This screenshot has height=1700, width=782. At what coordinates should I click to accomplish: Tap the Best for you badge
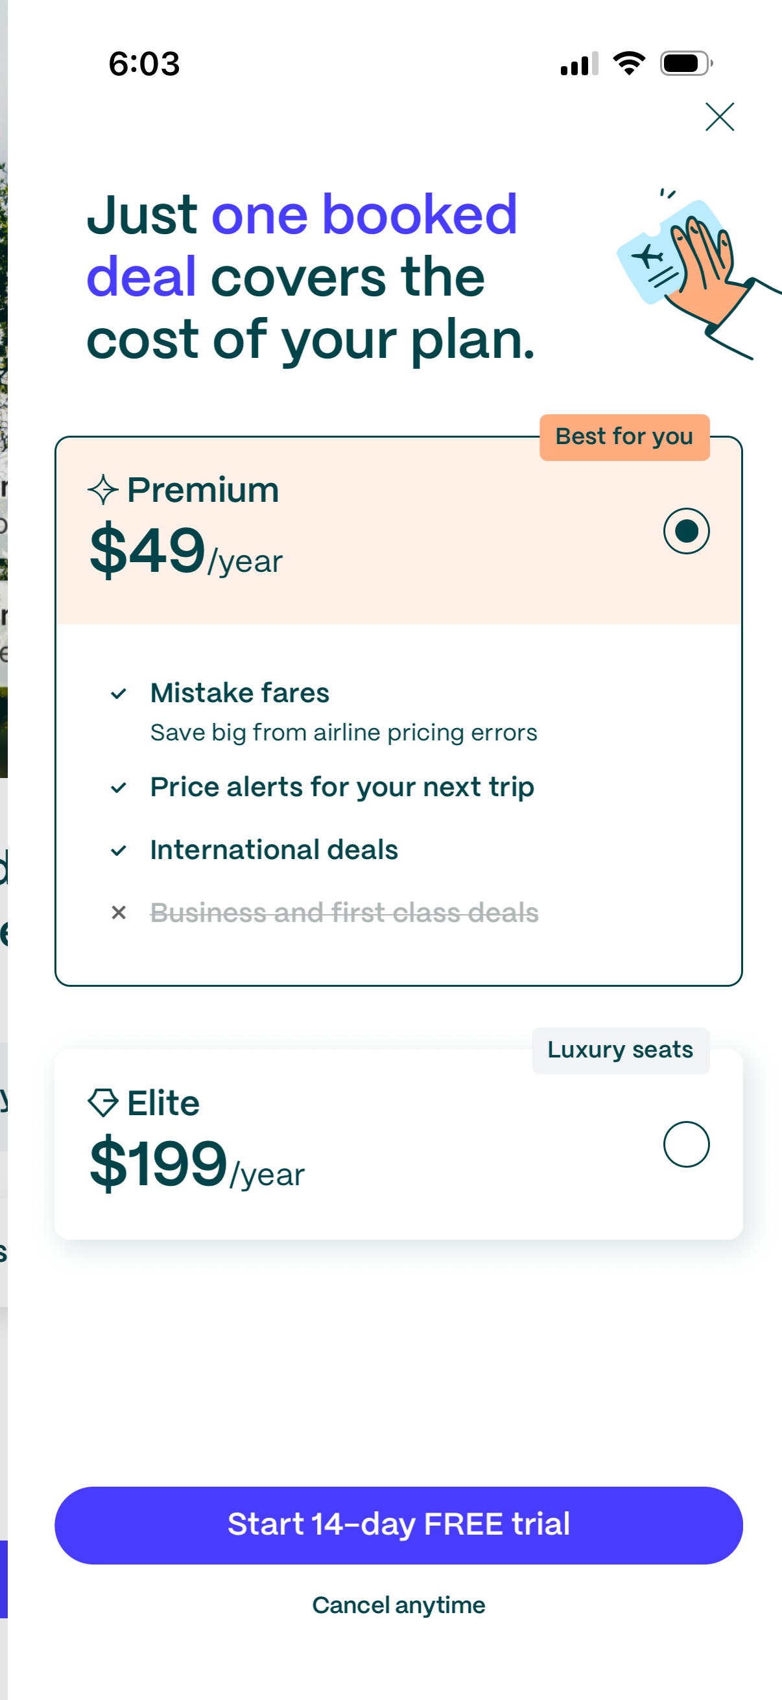624,437
